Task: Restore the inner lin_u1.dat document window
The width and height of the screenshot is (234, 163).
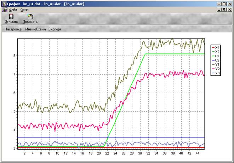Action: (x=223, y=10)
